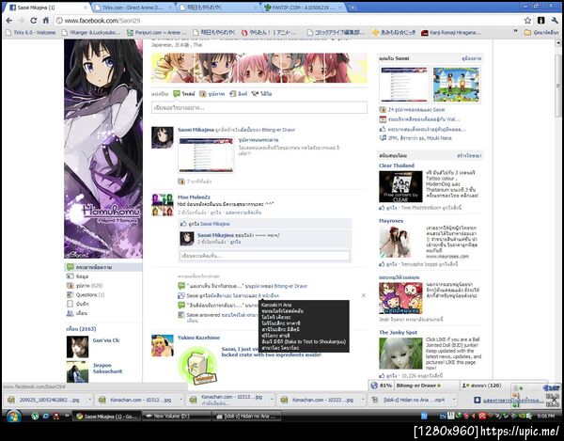Image resolution: width=564 pixels, height=441 pixels.
Task: Open the browser home page icon
Action: 46,21
